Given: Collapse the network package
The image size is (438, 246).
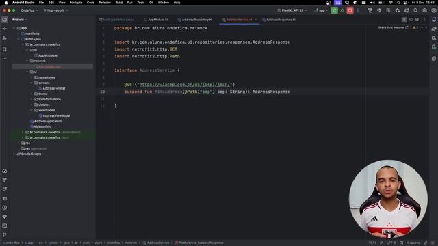Looking at the screenshot, I should coord(27,61).
